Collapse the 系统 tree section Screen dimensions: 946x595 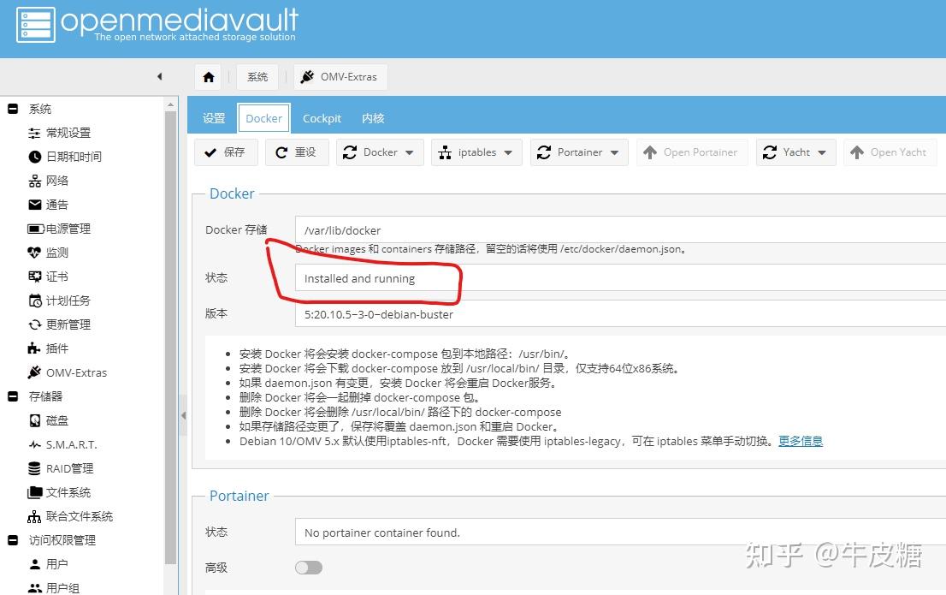point(13,109)
